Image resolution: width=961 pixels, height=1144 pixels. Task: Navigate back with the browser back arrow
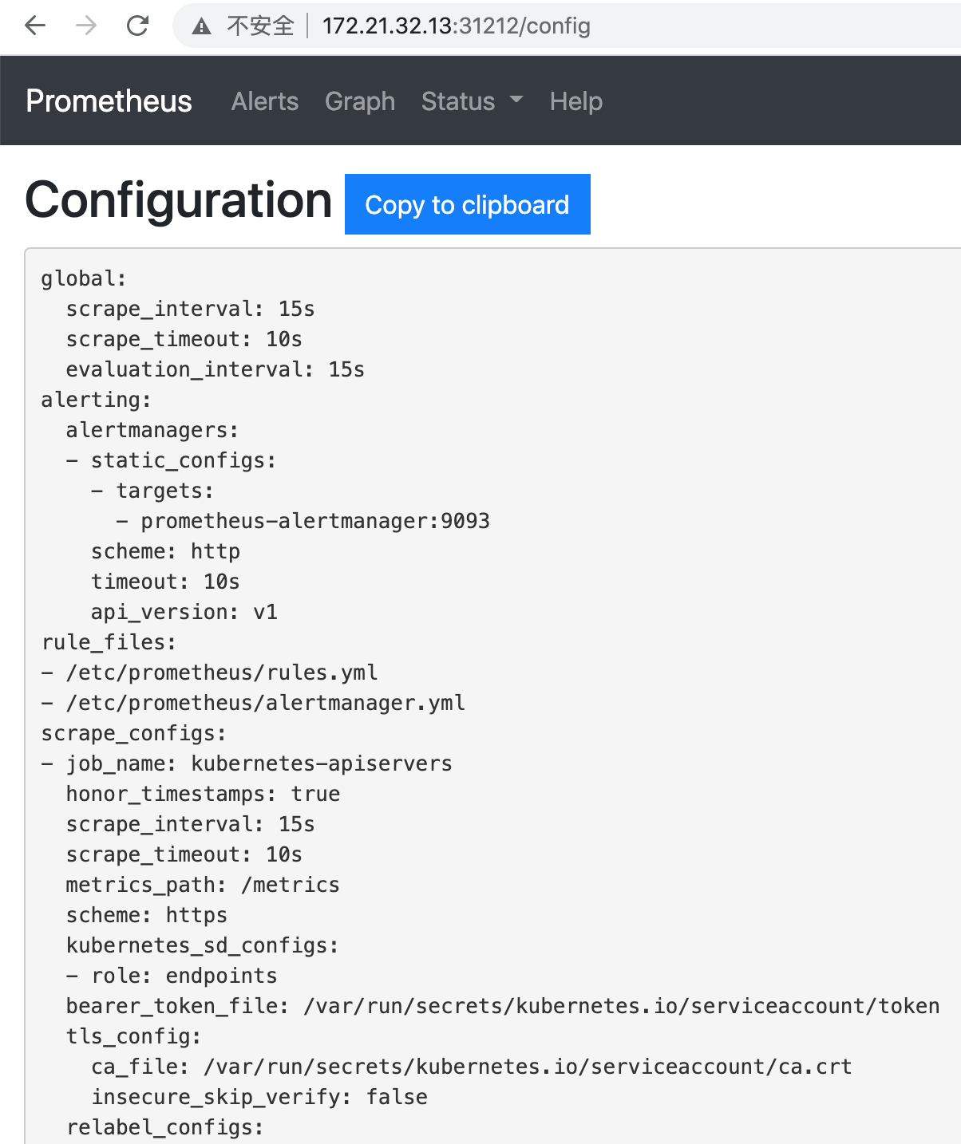pos(34,26)
